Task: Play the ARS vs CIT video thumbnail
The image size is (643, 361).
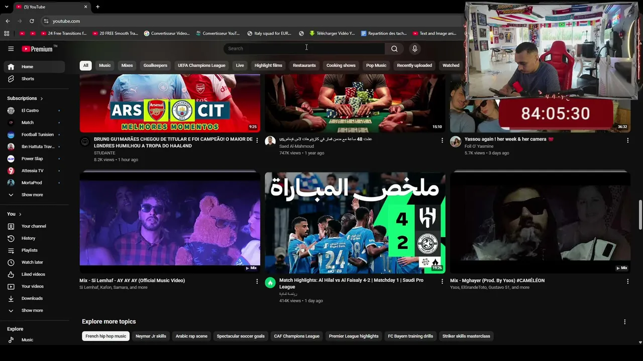Action: [170, 103]
